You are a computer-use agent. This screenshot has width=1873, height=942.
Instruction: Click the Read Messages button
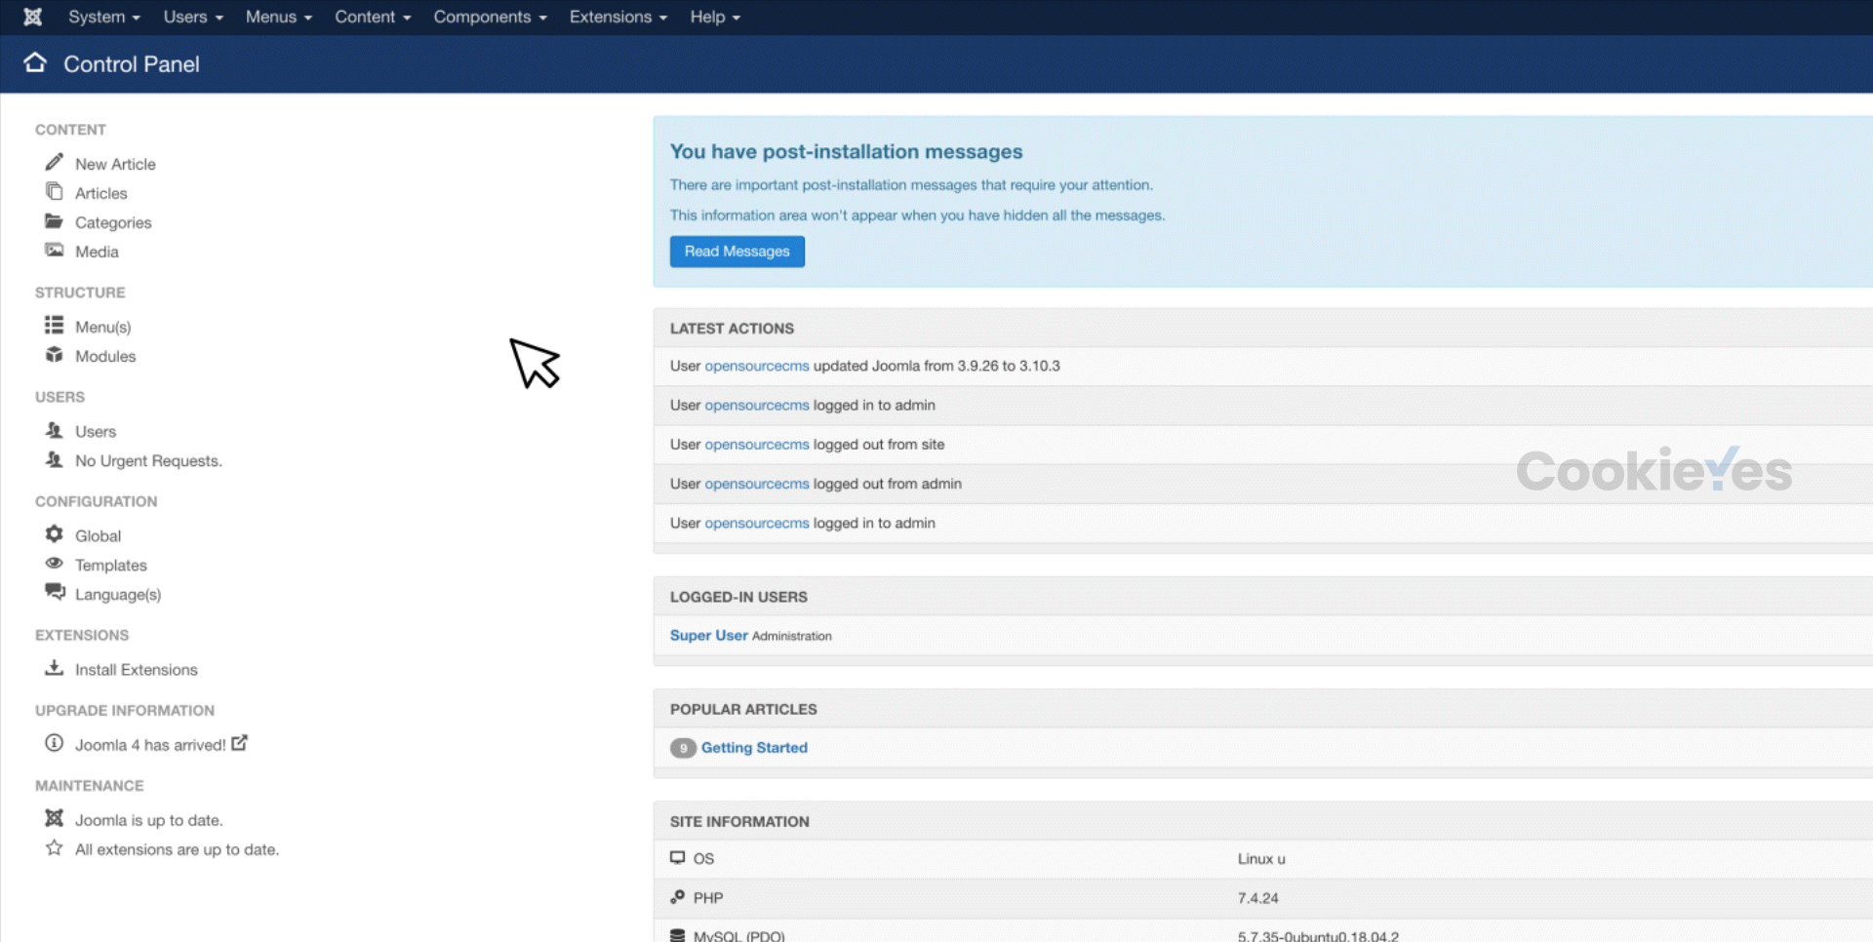[737, 252]
